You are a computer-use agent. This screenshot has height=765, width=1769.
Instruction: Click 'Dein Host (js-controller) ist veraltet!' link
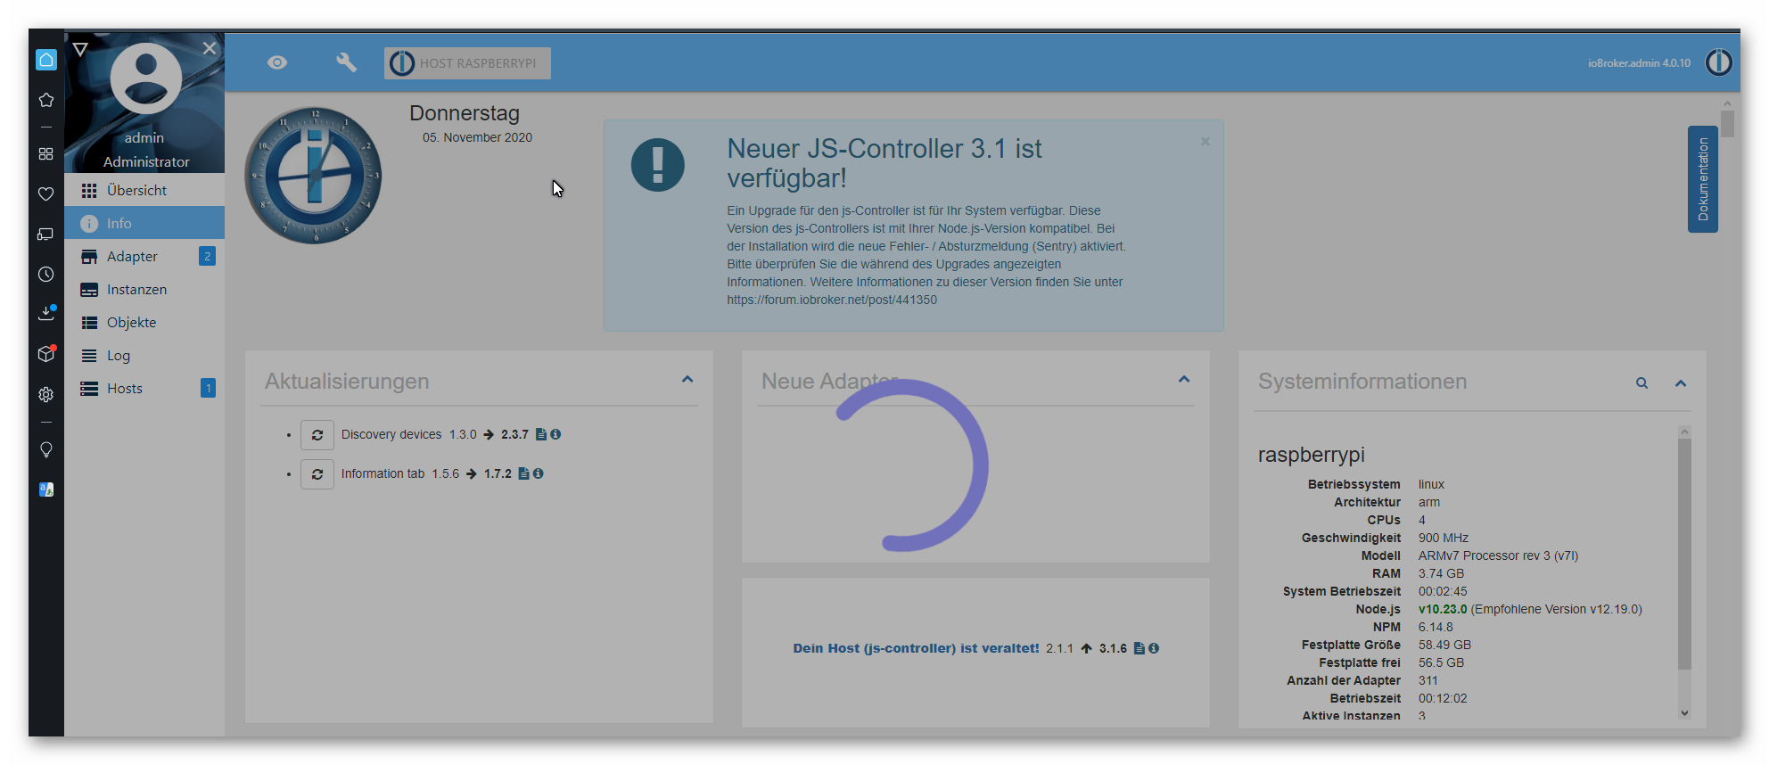point(917,648)
